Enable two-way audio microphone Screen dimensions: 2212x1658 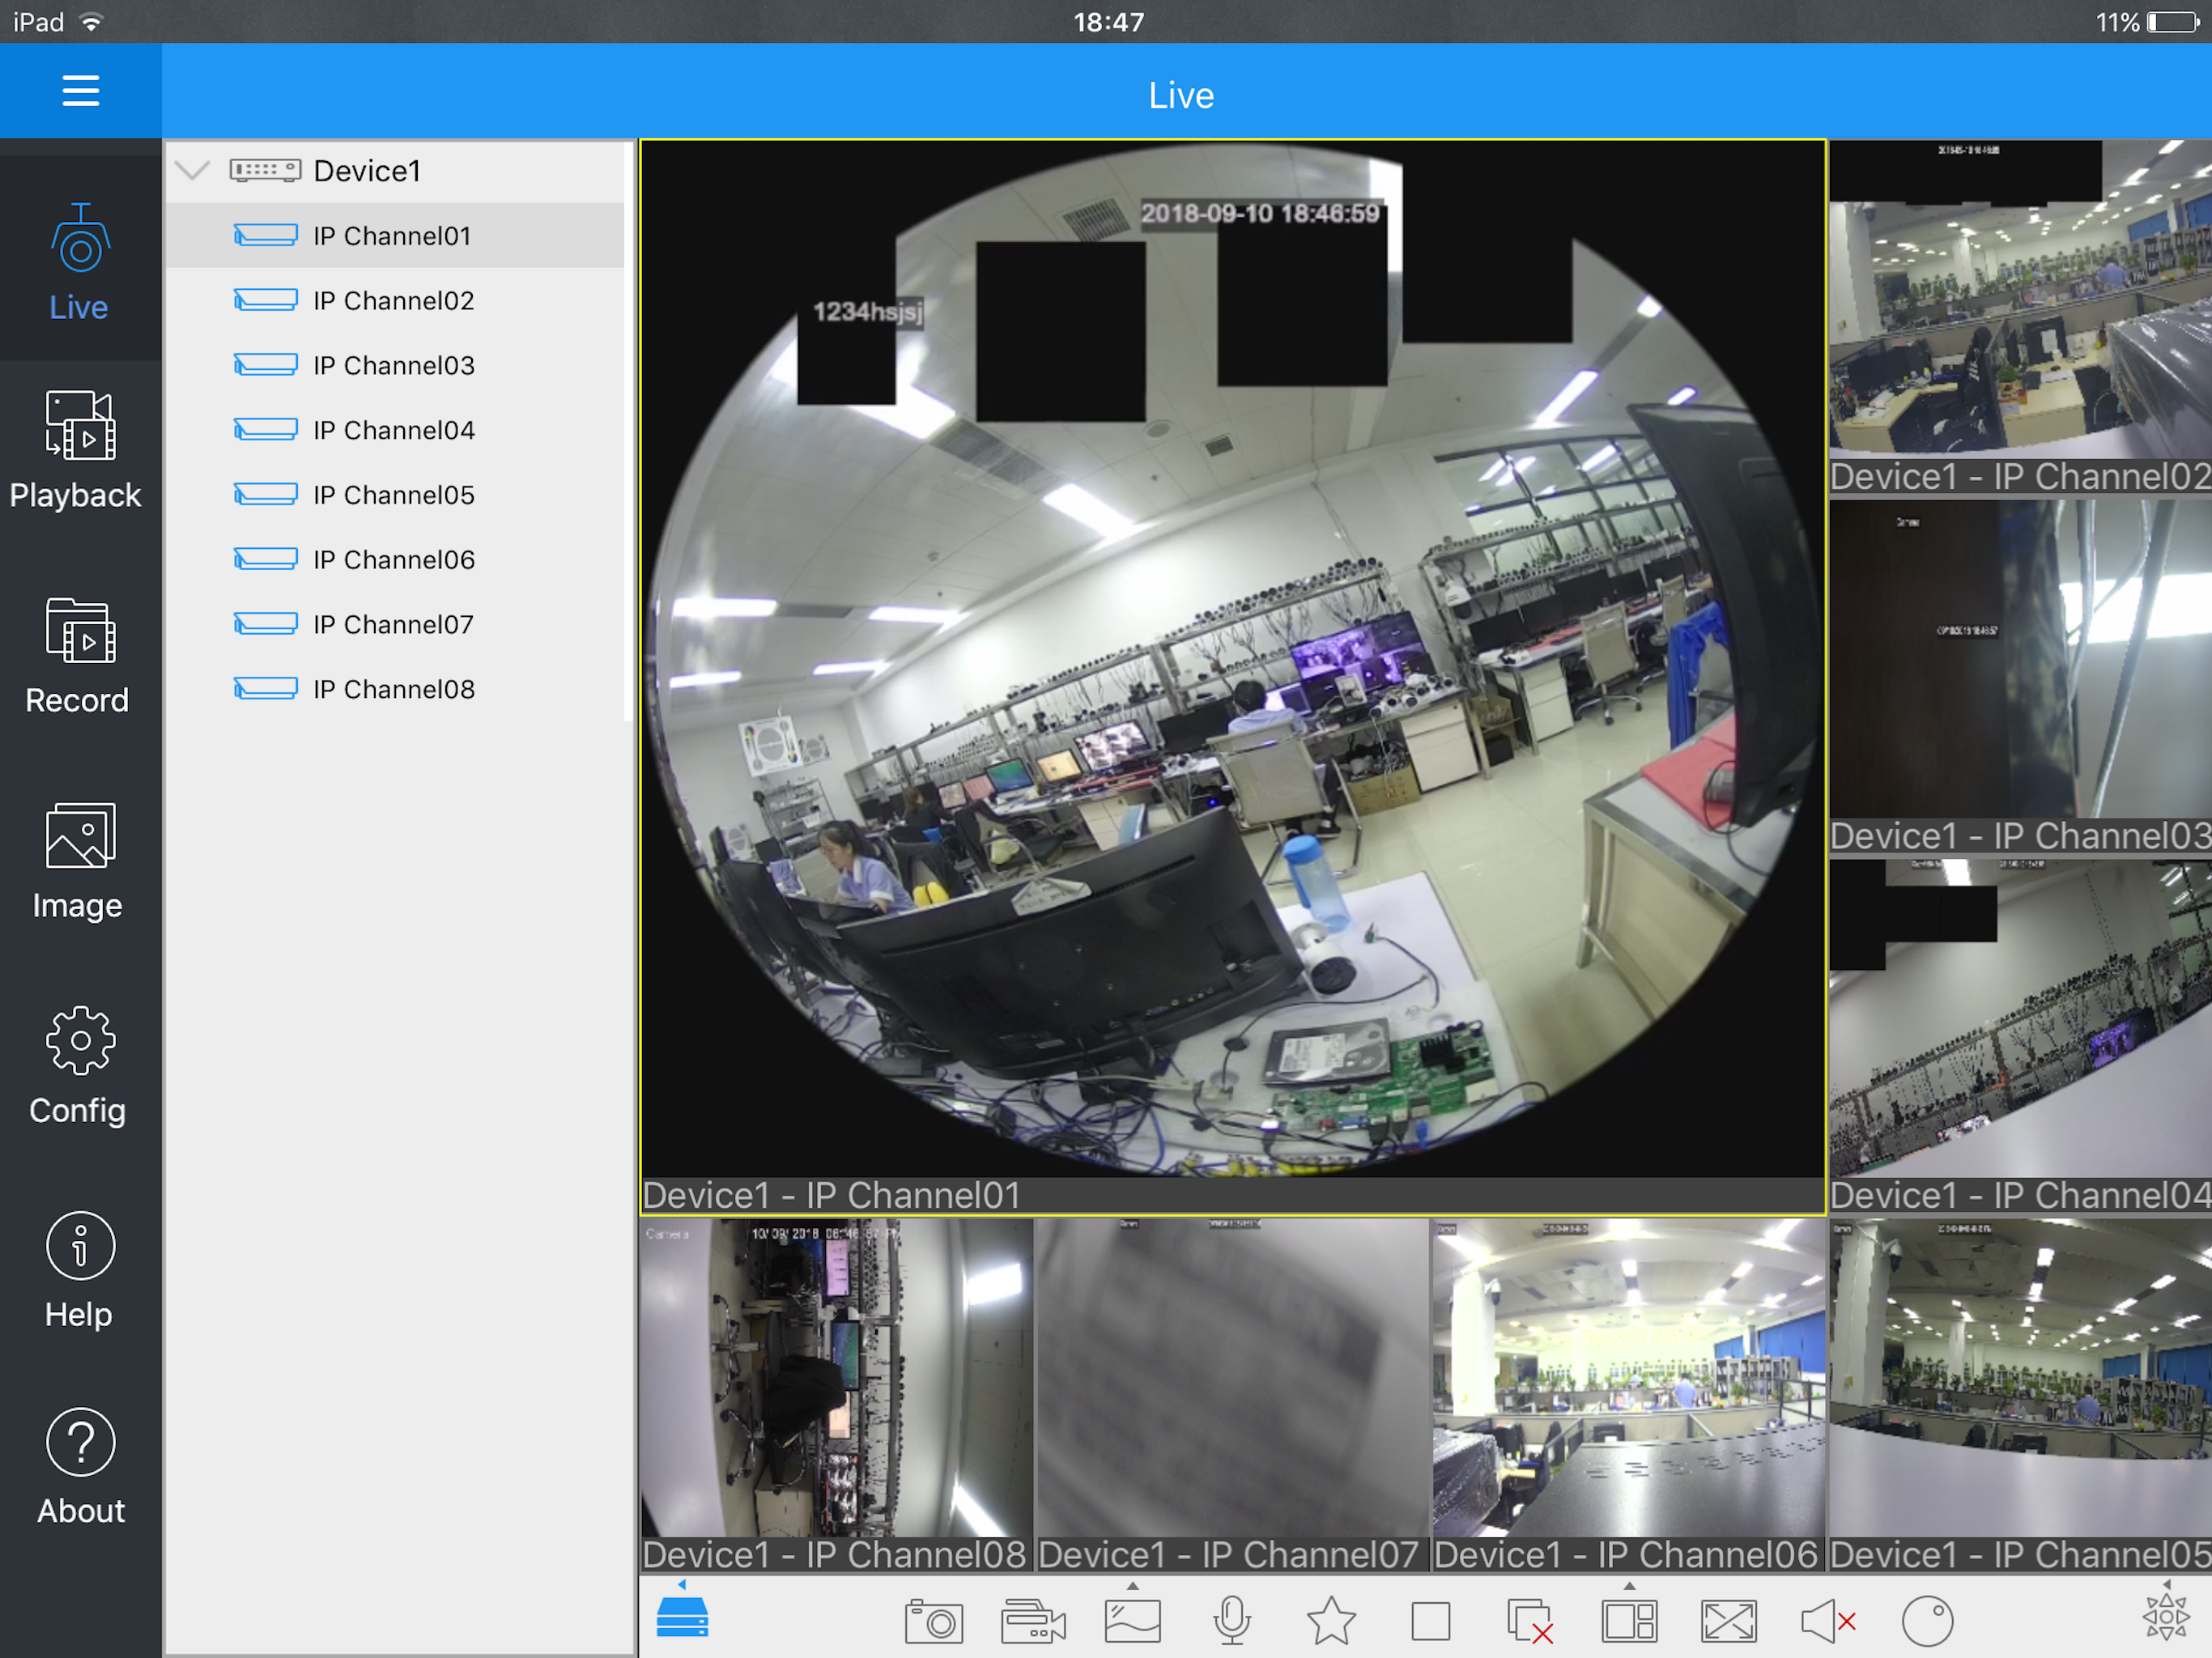pos(1232,1621)
